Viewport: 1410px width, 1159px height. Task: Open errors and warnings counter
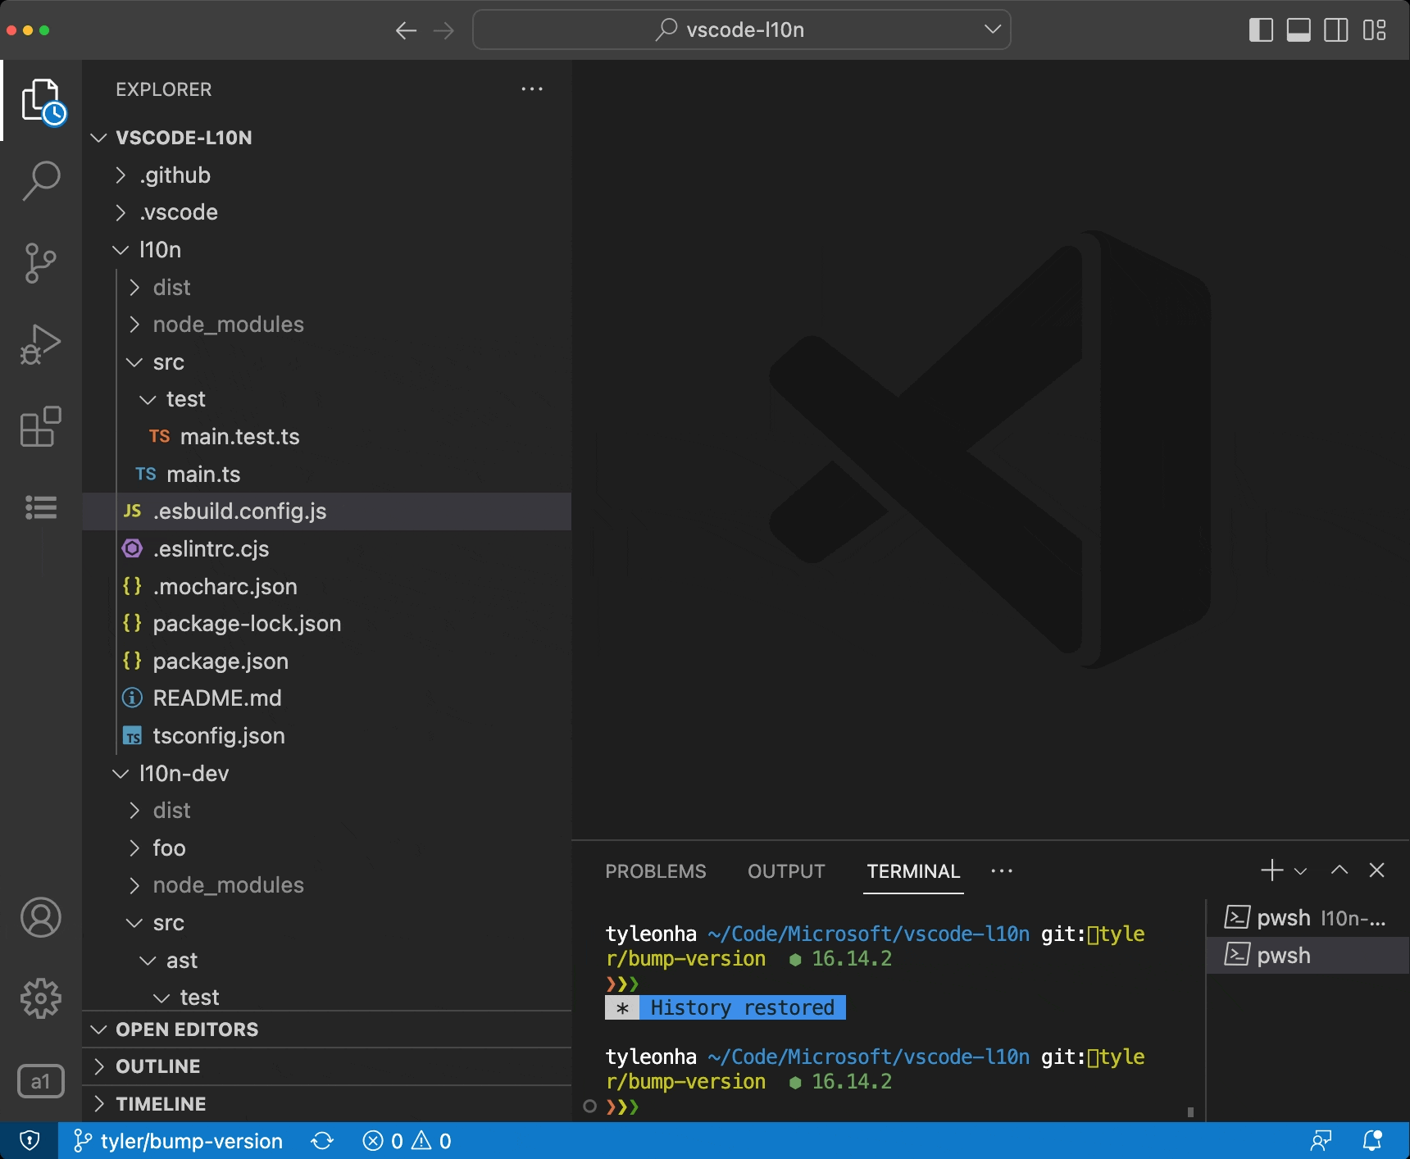[407, 1141]
